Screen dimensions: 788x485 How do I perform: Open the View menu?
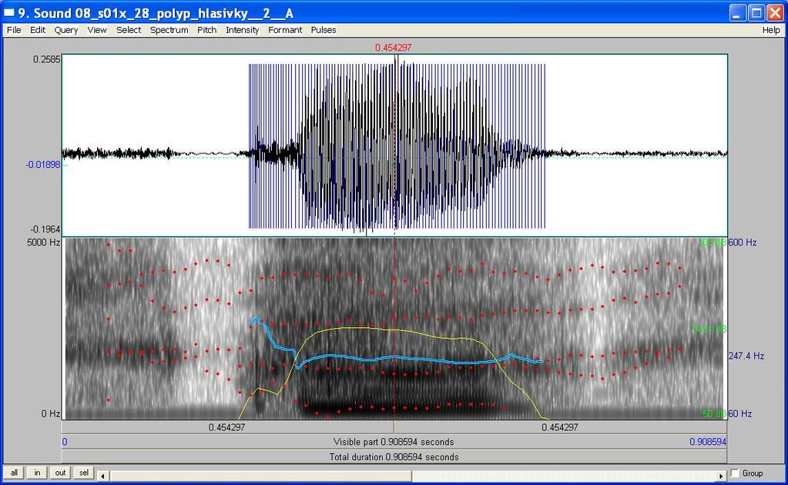tap(97, 30)
